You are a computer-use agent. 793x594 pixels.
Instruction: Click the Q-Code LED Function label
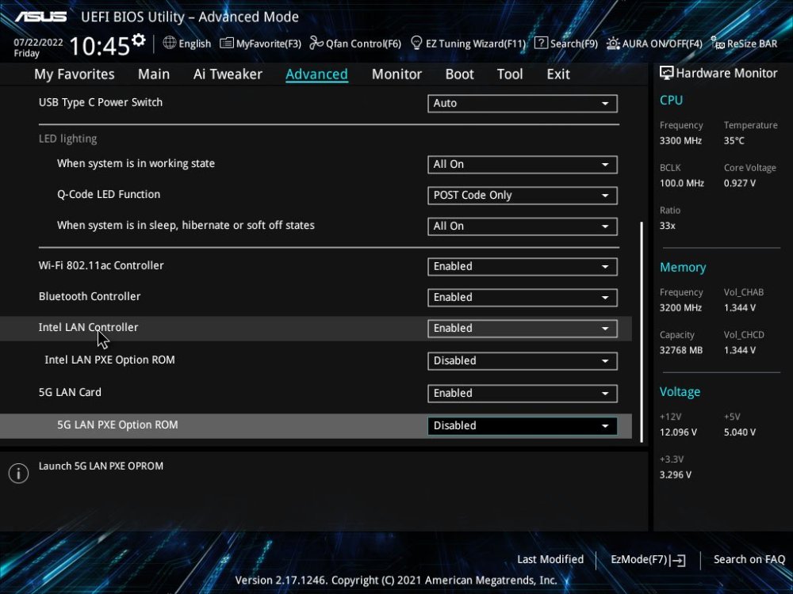coord(109,195)
